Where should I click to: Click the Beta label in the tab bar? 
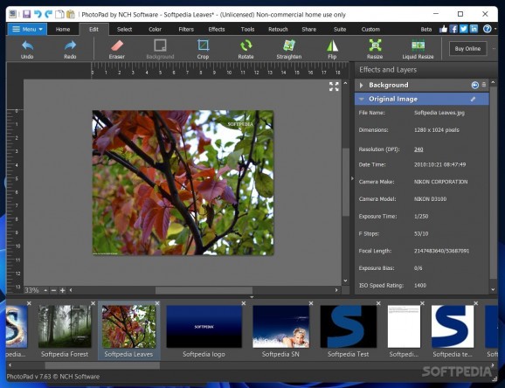point(426,30)
